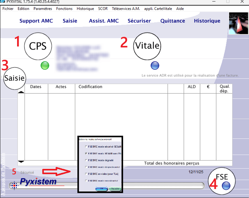Click the down arrow below the table
This screenshot has width=249, height=198.
point(21,162)
